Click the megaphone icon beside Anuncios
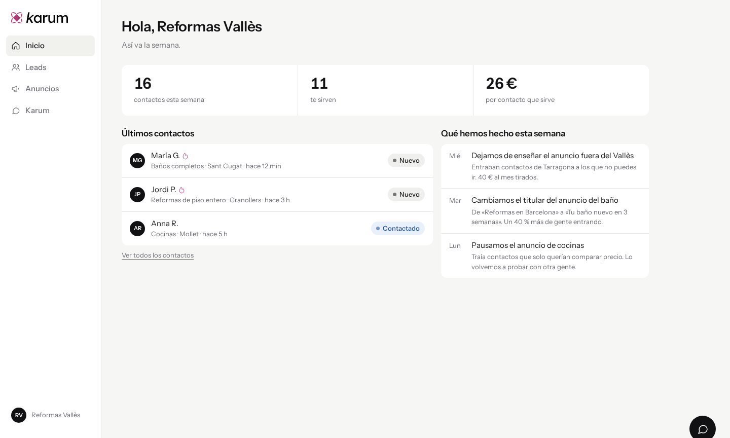Screen dimensions: 730x438 pos(16,89)
